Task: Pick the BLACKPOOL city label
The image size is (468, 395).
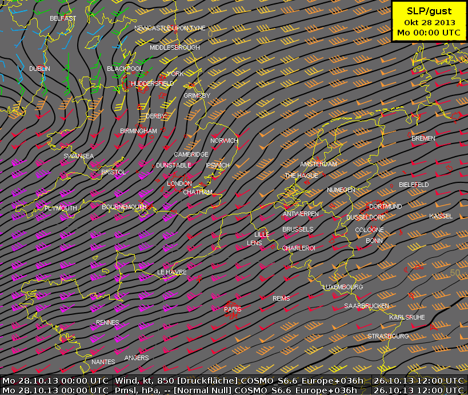Action: pos(125,69)
